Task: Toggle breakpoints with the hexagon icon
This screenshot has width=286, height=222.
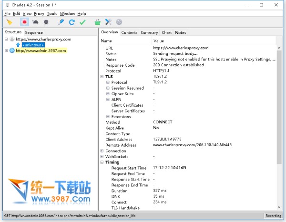Action: (46, 22)
